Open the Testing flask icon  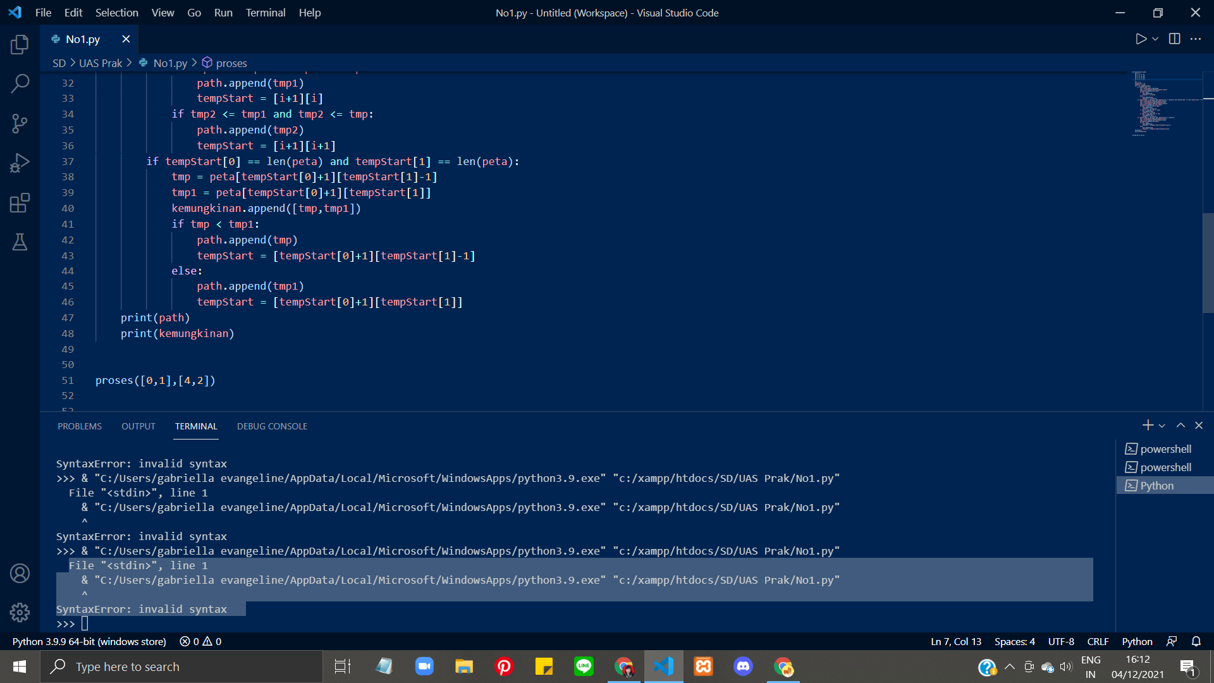tap(20, 242)
